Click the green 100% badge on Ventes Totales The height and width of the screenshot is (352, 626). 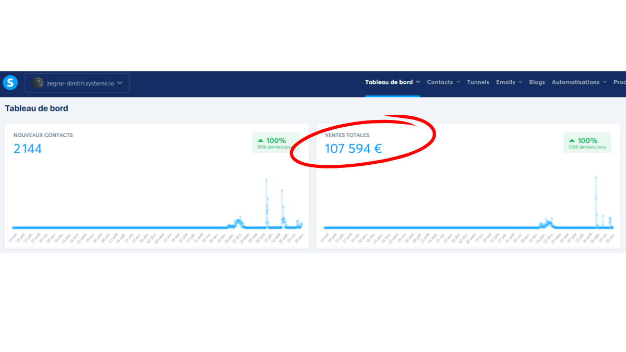pyautogui.click(x=587, y=143)
